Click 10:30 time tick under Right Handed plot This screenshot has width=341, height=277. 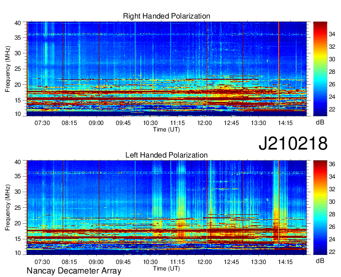[150, 123]
